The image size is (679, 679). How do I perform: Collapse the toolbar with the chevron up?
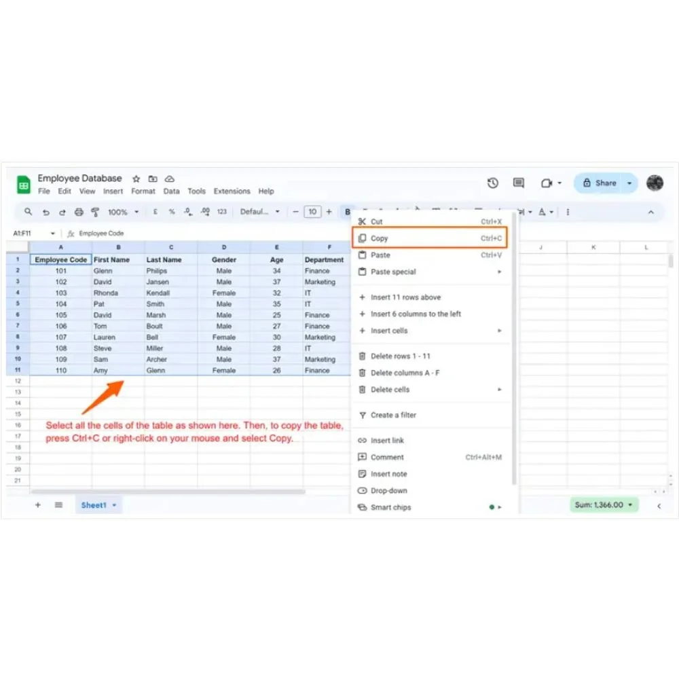point(651,212)
